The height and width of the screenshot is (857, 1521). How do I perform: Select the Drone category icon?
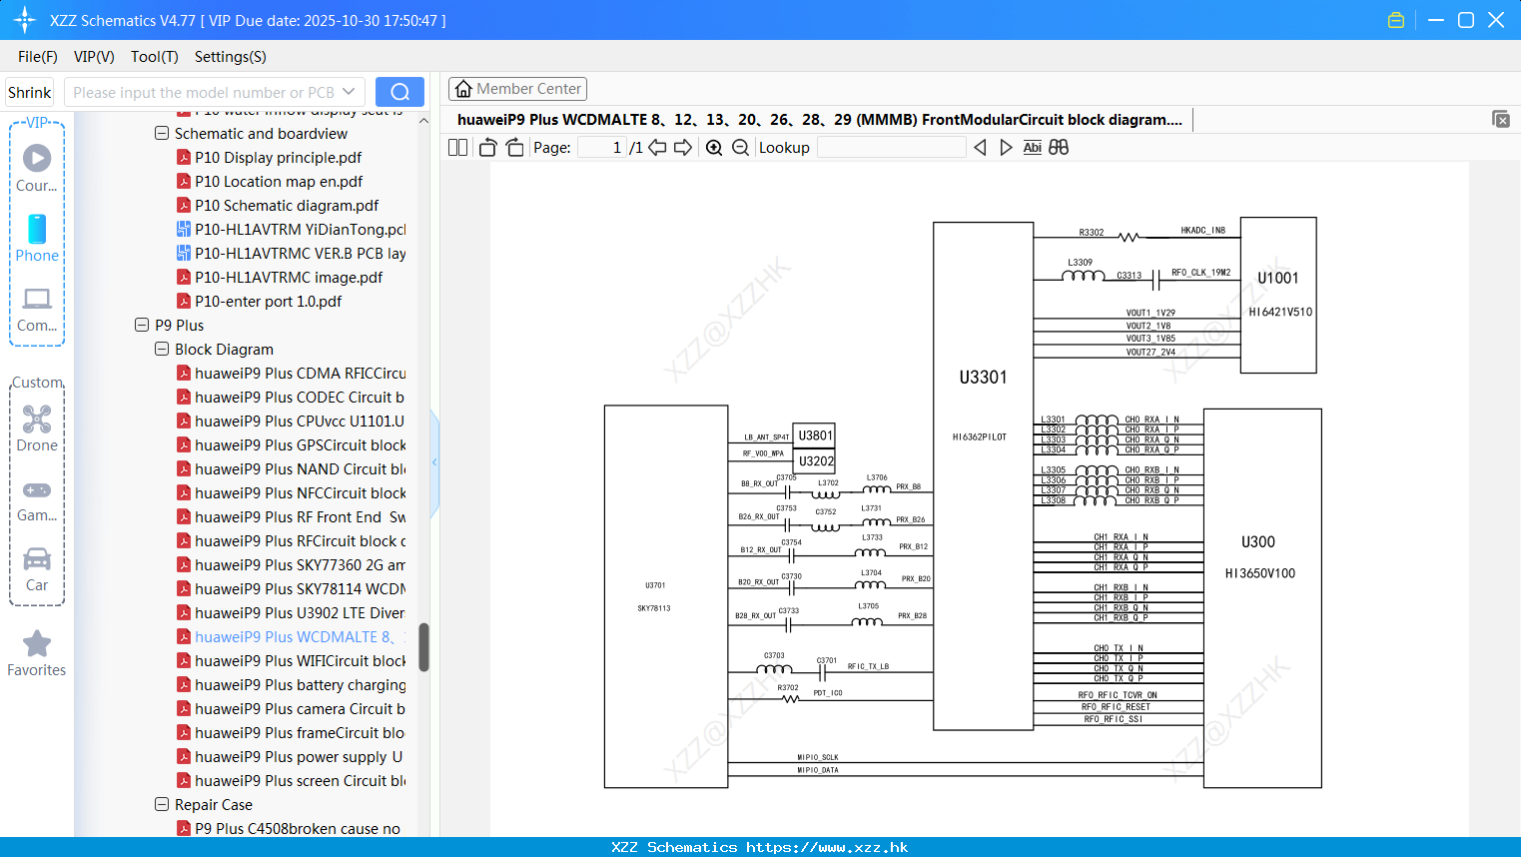click(x=37, y=428)
